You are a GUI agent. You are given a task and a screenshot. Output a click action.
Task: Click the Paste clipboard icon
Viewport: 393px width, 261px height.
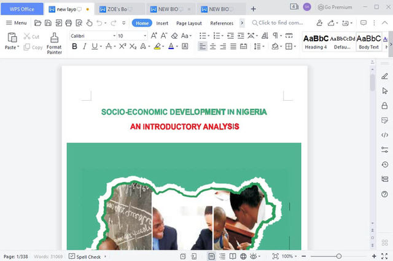click(x=12, y=38)
